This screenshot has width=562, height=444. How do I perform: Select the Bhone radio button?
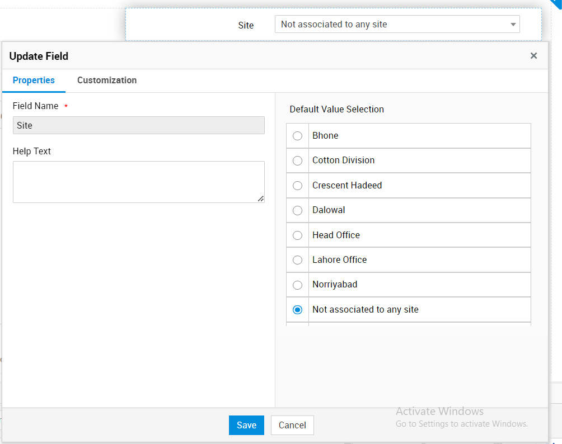pyautogui.click(x=298, y=136)
